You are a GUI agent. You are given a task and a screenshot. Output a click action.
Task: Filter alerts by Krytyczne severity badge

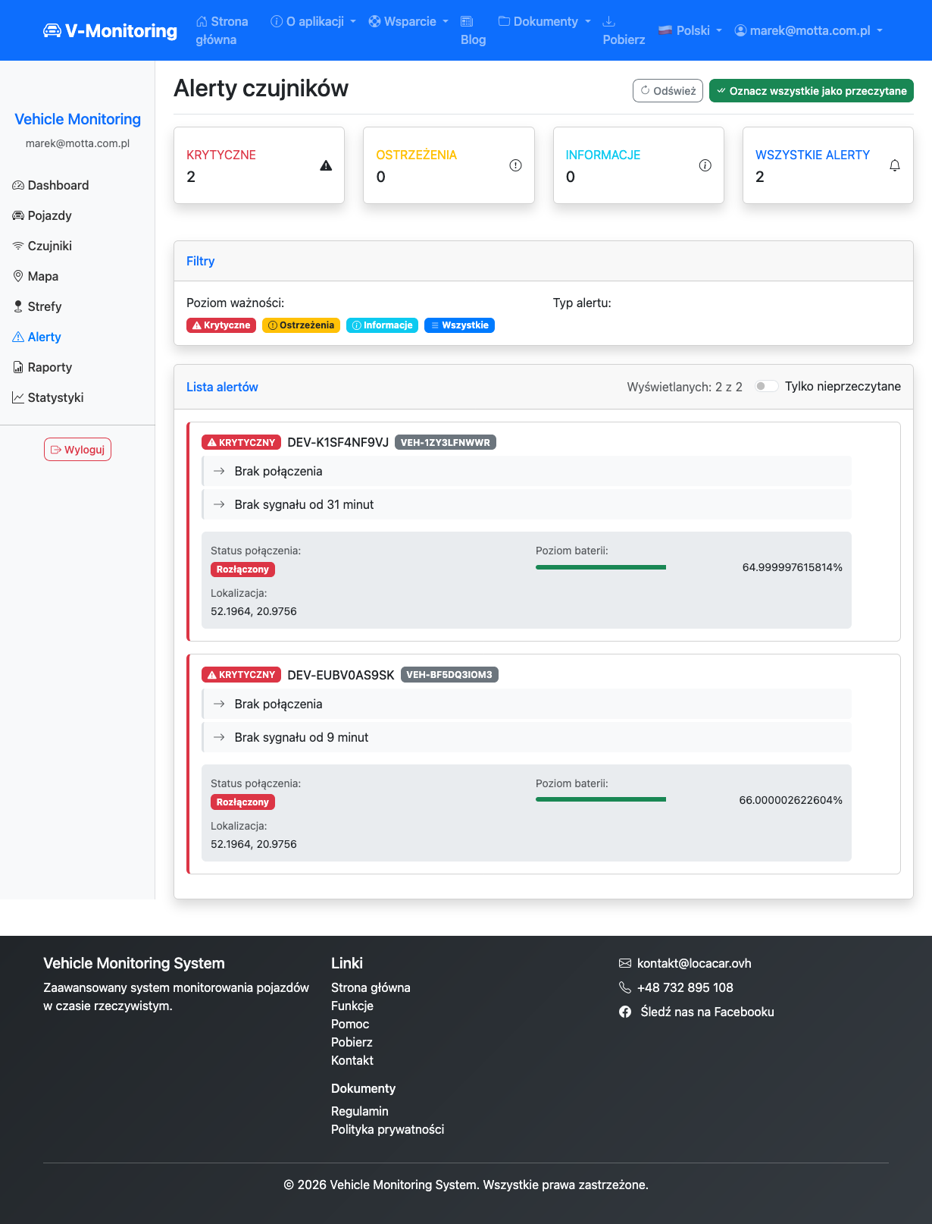click(x=221, y=325)
